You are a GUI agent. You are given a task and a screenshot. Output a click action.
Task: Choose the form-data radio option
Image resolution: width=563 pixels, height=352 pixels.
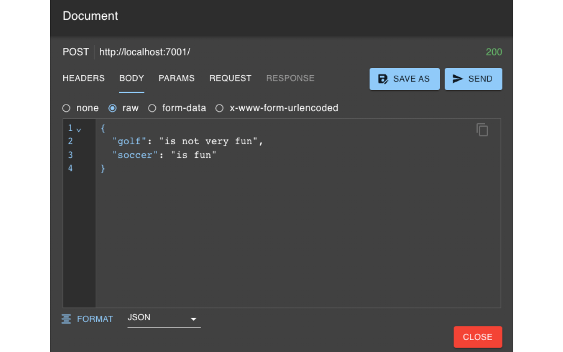pyautogui.click(x=152, y=108)
